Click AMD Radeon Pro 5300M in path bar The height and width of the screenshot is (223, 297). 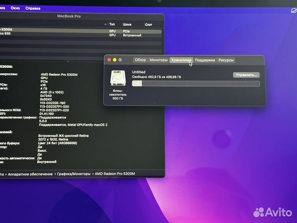click(x=115, y=173)
